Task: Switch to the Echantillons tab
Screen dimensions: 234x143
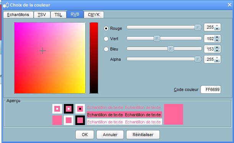Action: point(18,15)
